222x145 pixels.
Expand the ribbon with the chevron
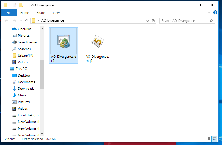209,12
